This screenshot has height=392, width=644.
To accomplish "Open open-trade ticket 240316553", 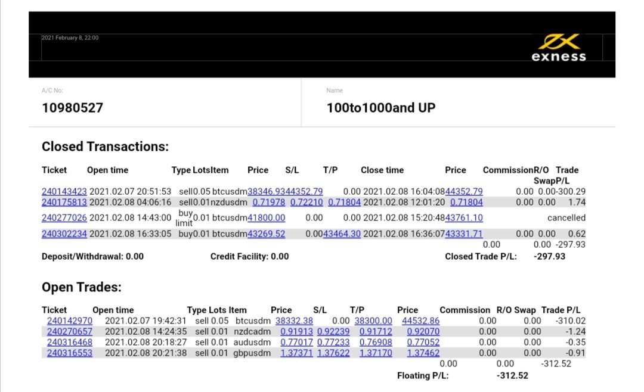I will click(69, 353).
